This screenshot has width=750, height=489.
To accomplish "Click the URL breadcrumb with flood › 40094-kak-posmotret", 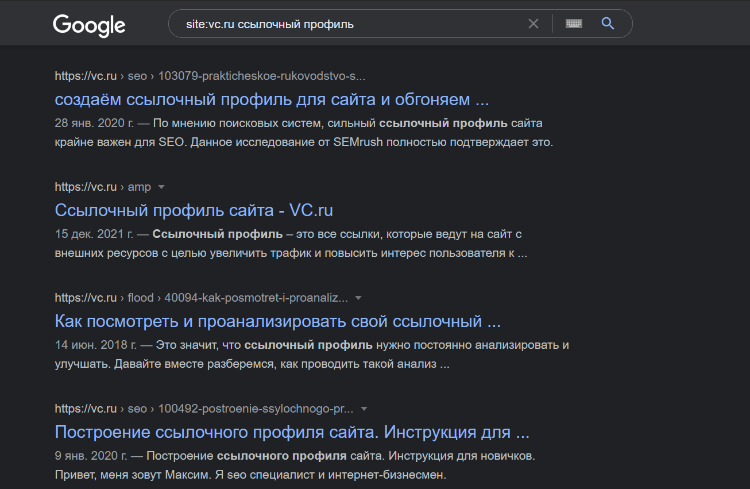I will pos(202,298).
